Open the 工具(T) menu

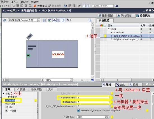15,2
